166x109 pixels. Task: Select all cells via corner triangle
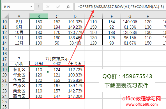click(6, 16)
